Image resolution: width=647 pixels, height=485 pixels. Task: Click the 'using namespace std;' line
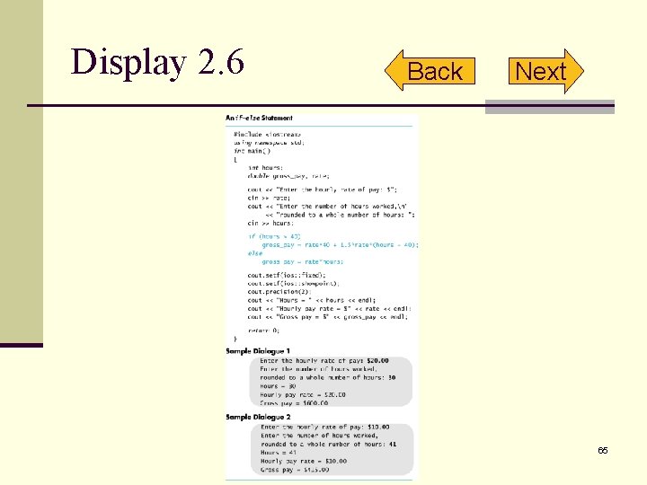tap(269, 143)
